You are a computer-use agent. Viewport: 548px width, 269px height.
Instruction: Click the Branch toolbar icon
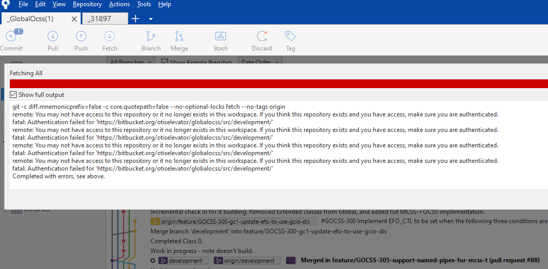coord(151,36)
